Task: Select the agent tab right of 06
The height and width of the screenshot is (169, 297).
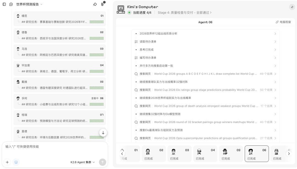Action: tap(281, 154)
